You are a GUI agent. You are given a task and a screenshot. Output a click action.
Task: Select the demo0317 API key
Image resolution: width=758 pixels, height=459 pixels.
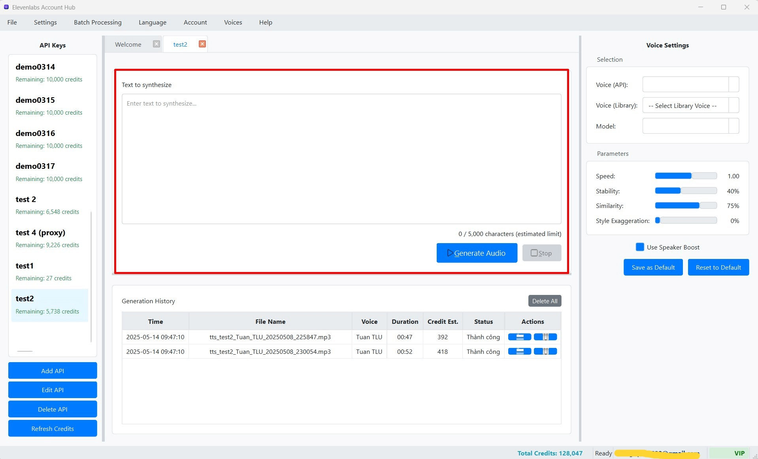point(49,172)
